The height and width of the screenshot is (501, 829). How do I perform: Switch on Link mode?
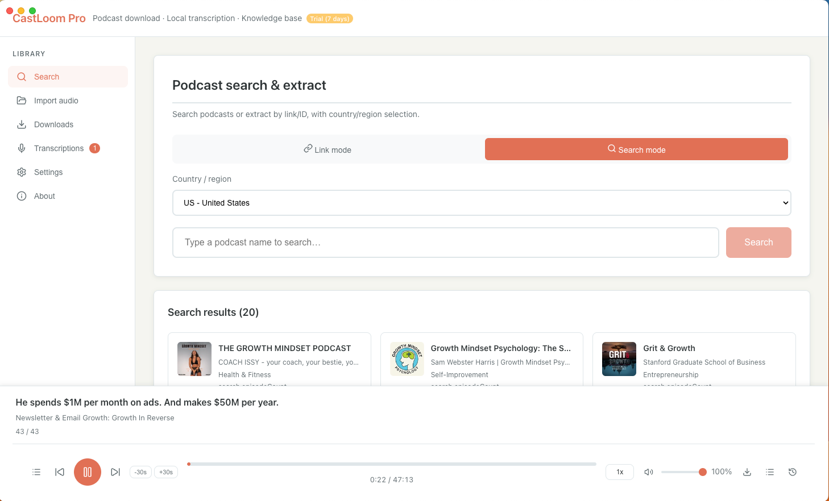tap(328, 149)
